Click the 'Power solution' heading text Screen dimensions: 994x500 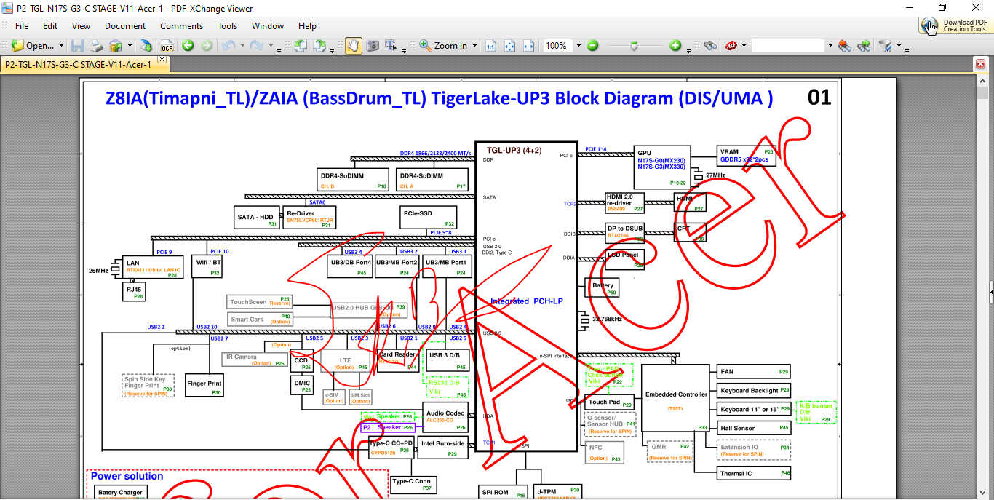tap(127, 476)
